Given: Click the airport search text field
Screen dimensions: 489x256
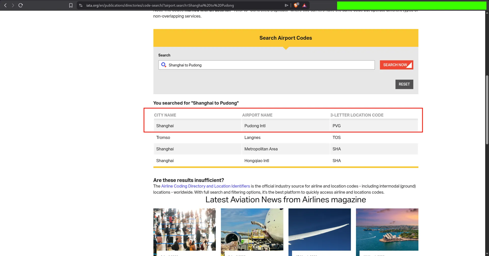Looking at the screenshot, I should click(270, 65).
